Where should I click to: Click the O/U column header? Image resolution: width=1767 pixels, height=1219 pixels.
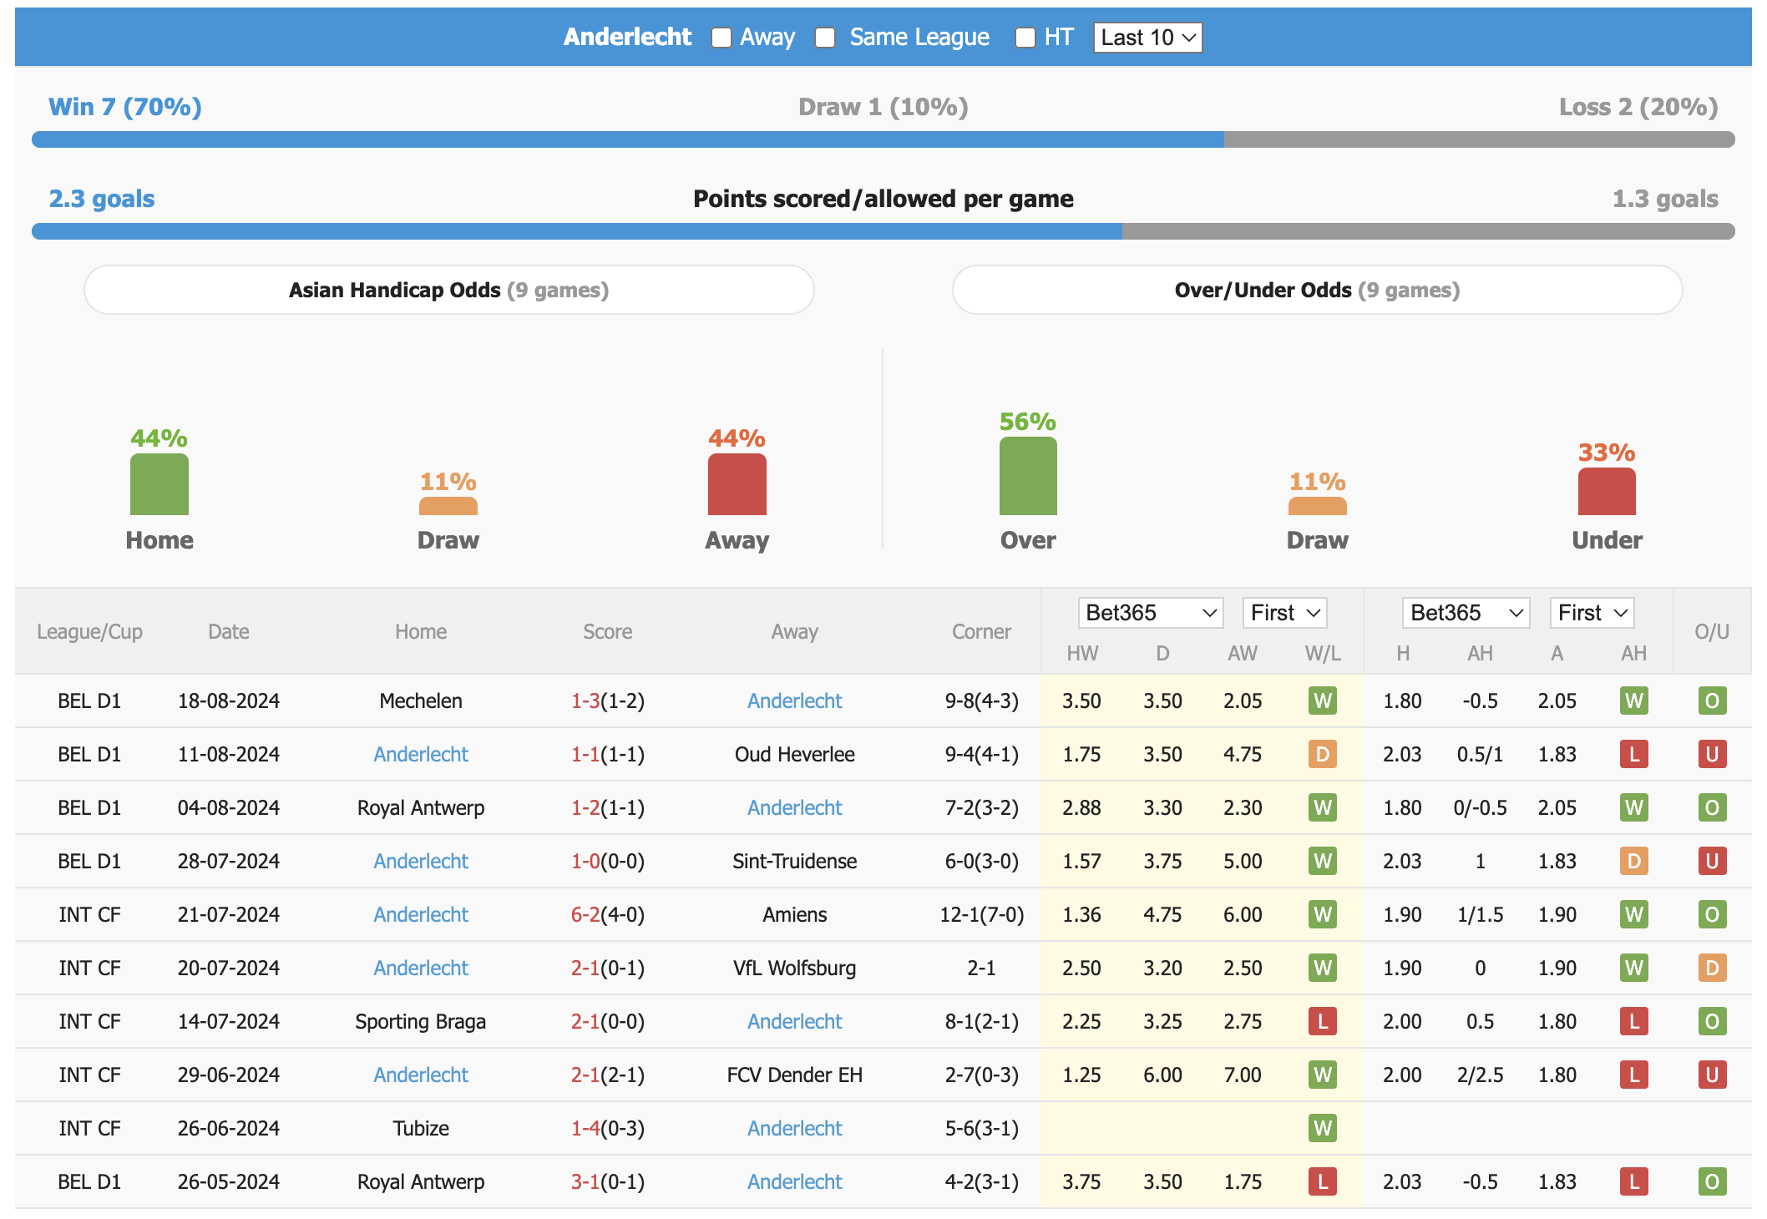coord(1712,632)
